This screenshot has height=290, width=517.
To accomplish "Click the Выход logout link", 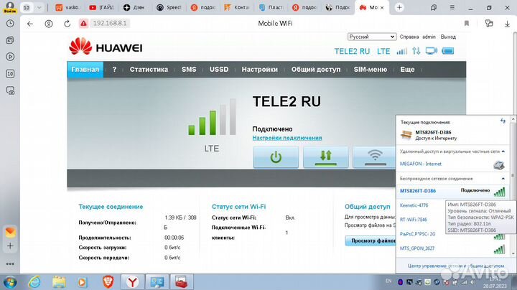I will (448, 37).
